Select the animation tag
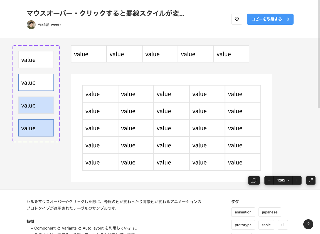Screen dimensions: 320x234 243,212
